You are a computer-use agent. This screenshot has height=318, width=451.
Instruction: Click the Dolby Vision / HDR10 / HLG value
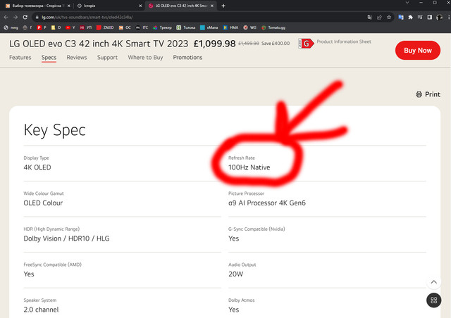tap(66, 238)
